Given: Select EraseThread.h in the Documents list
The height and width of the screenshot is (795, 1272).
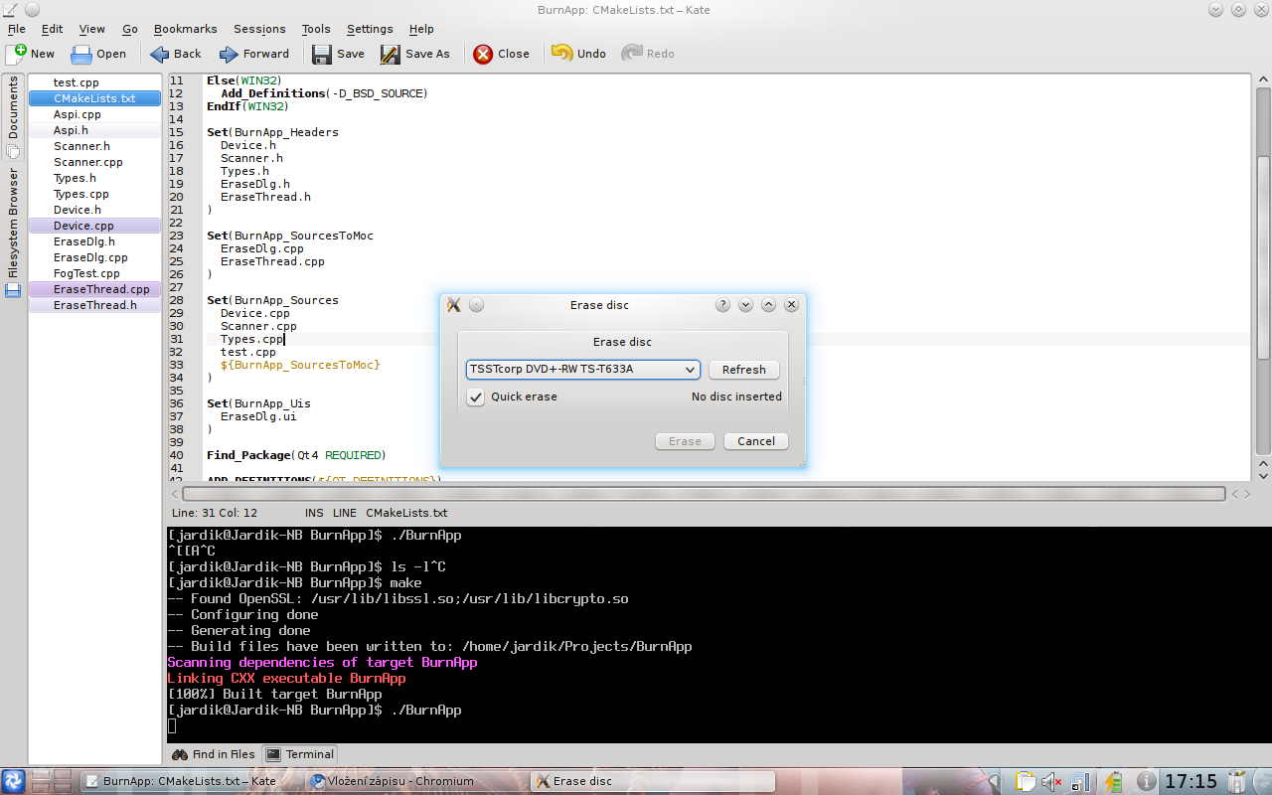Looking at the screenshot, I should tap(94, 305).
